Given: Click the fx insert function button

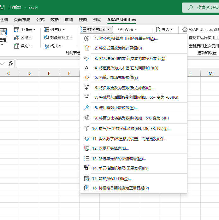Looking at the screenshot, I should pyautogui.click(x=10, y=64).
